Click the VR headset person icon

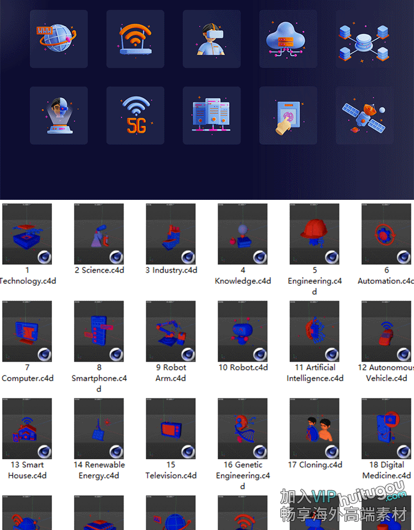pyautogui.click(x=211, y=39)
